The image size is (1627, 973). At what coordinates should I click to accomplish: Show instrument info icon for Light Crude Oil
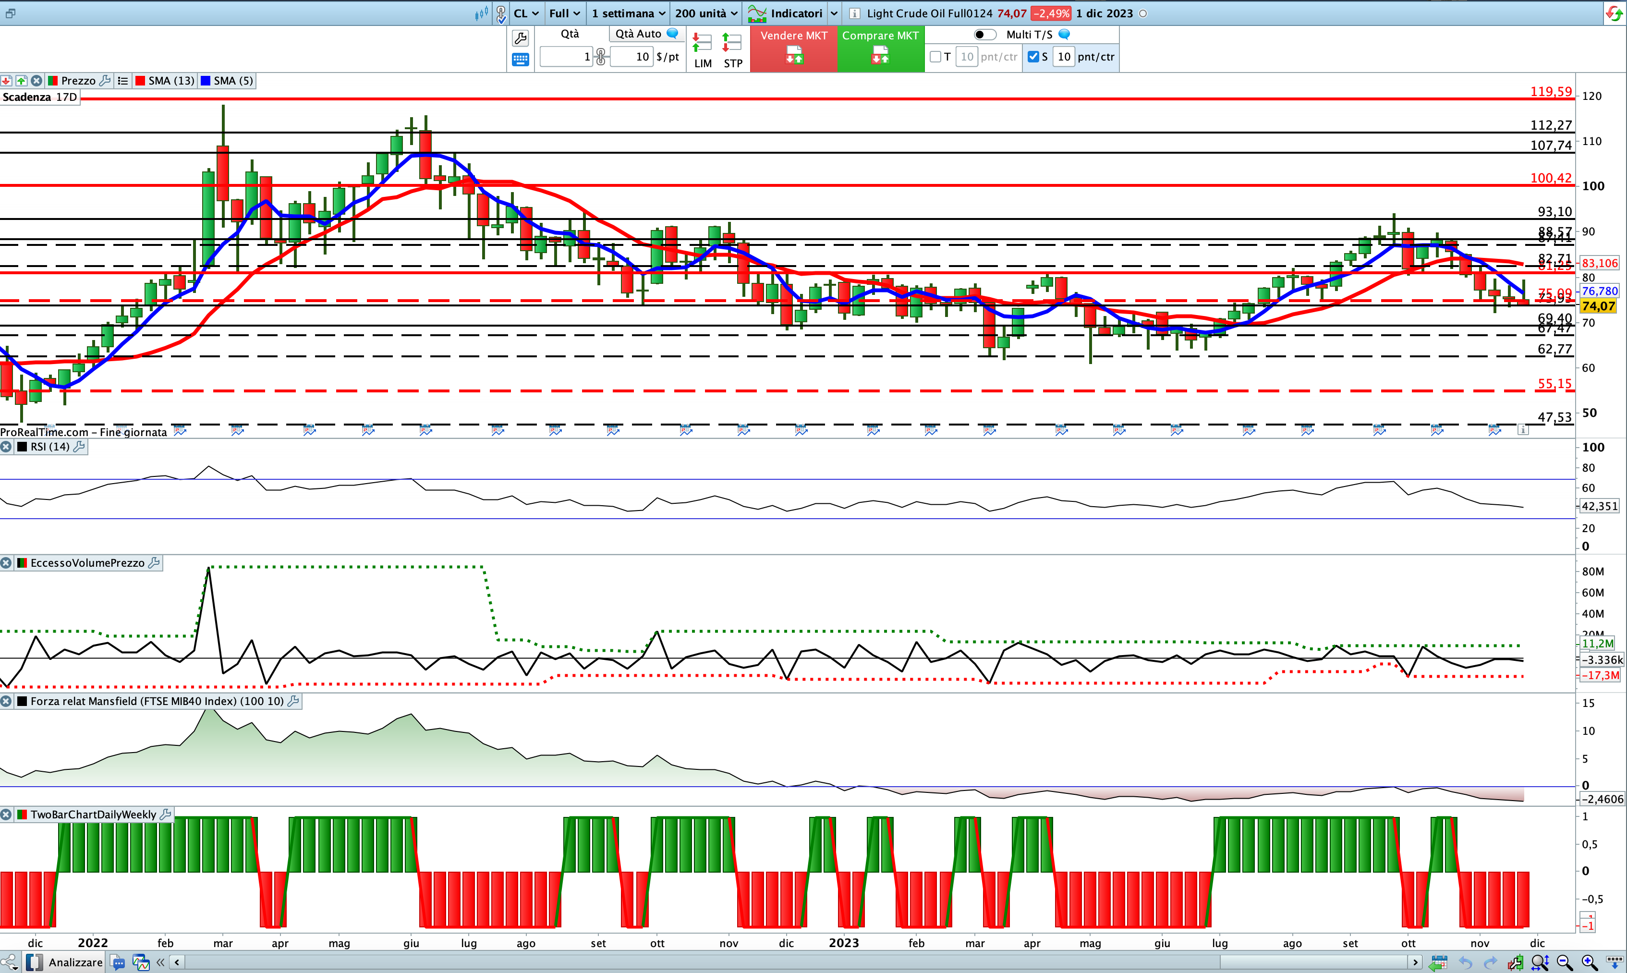[854, 13]
